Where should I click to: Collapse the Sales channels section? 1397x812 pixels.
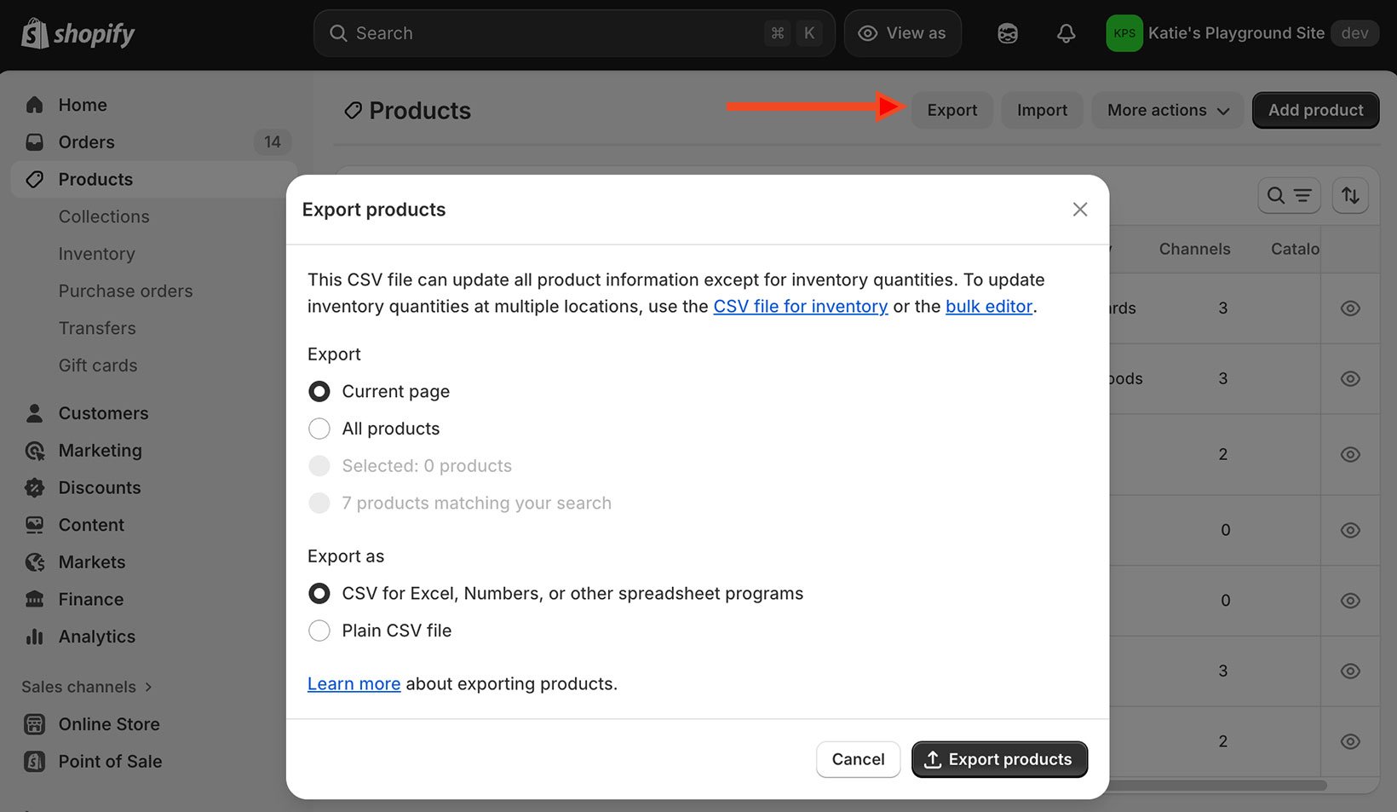(x=149, y=686)
